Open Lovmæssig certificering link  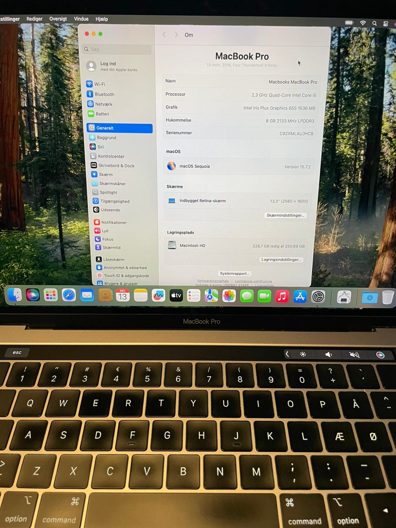pos(254,281)
